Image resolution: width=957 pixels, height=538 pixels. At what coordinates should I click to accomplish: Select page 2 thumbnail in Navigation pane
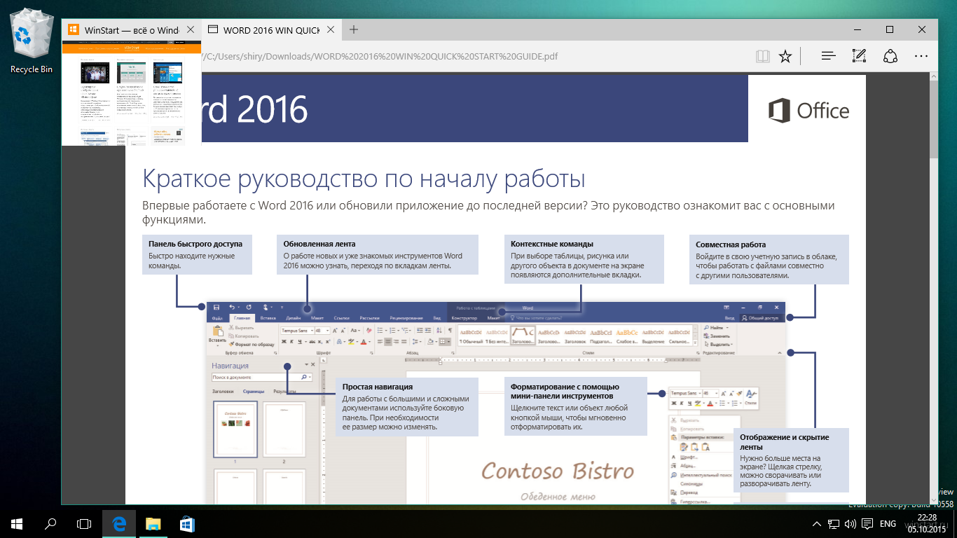pyautogui.click(x=284, y=429)
